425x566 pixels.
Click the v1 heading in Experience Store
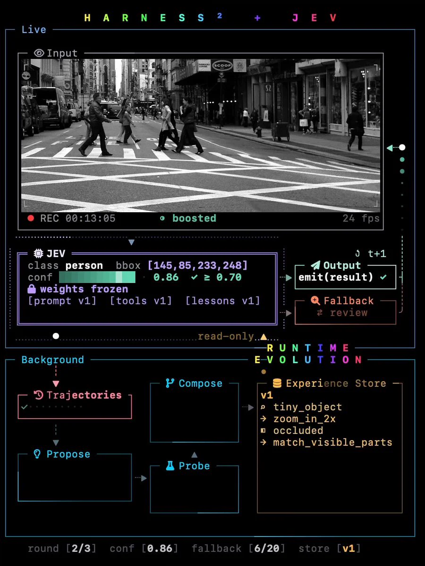267,395
